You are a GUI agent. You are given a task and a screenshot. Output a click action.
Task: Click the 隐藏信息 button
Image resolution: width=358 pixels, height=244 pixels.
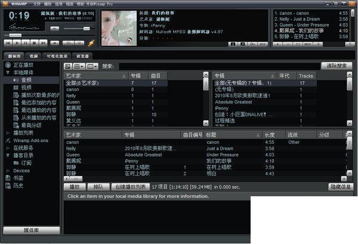(341, 187)
